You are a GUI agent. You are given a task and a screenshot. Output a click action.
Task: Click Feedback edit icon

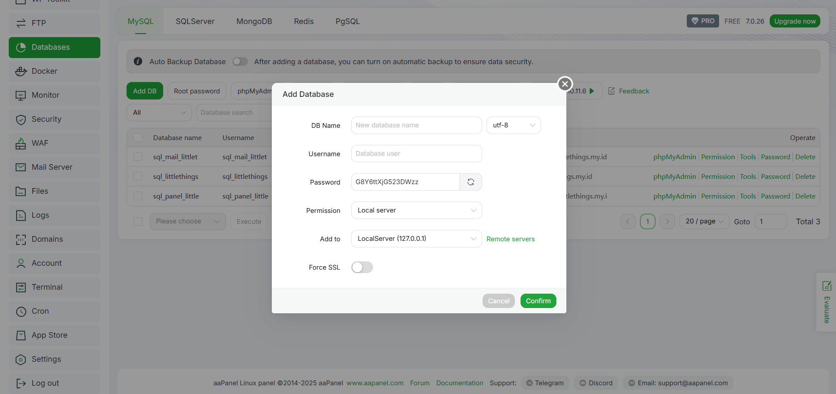(x=611, y=91)
